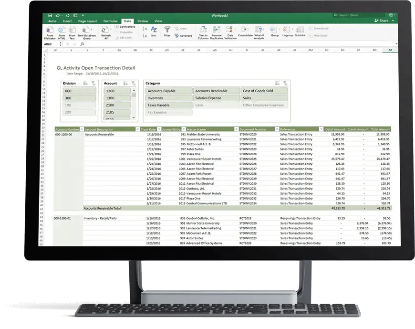The height and width of the screenshot is (329, 415).
Task: Clear the Division slicer filter icon
Action: pos(93,84)
